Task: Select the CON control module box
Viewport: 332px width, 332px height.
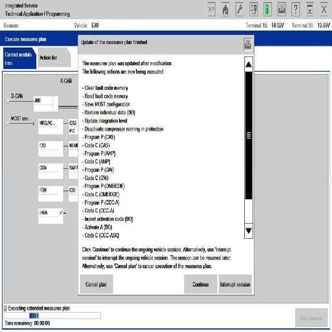Action: 51,171
